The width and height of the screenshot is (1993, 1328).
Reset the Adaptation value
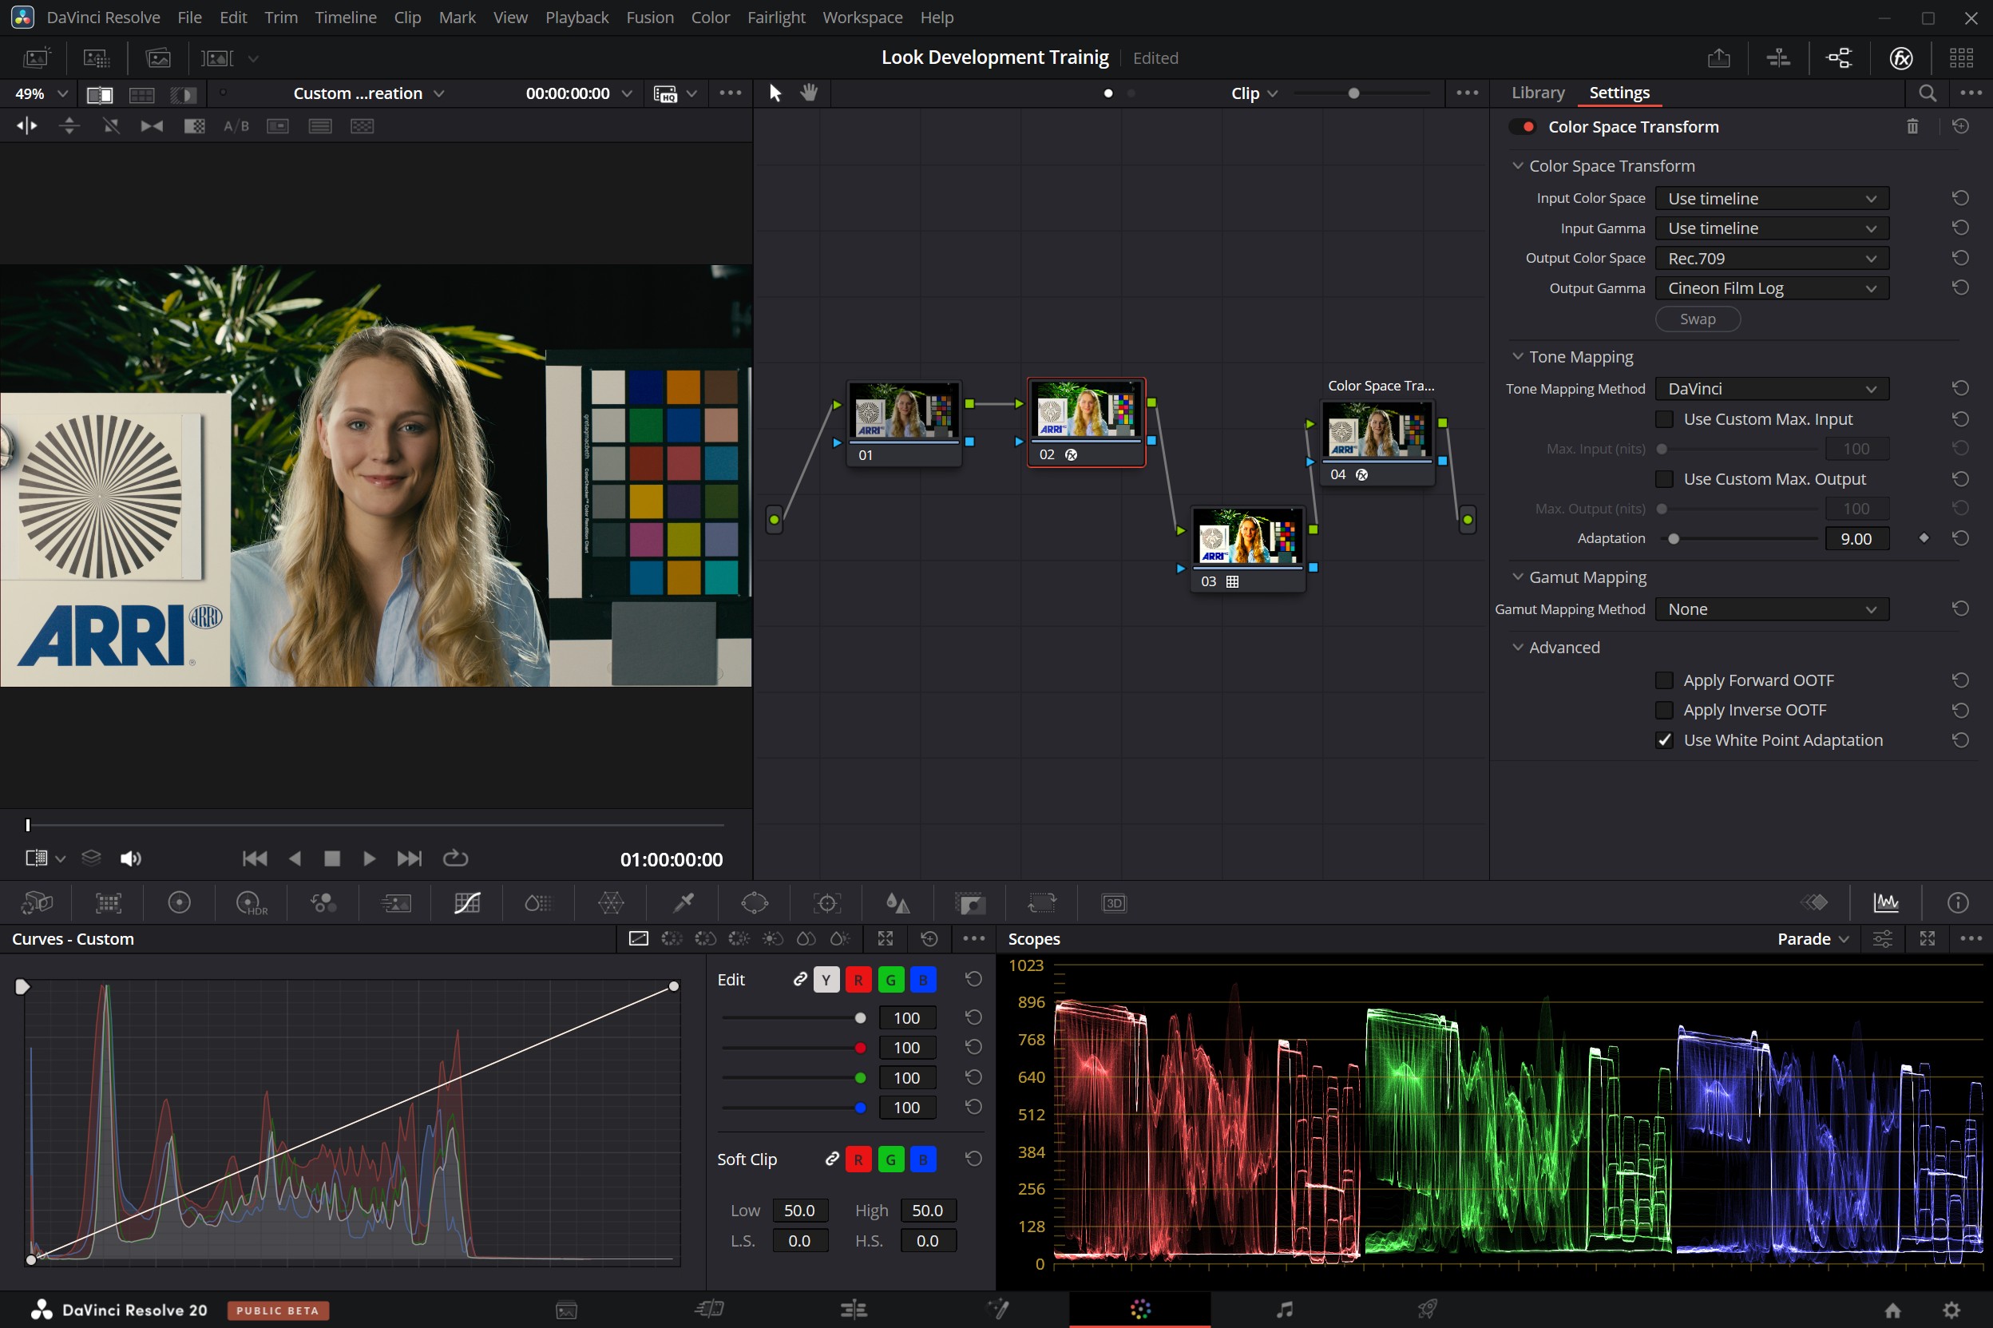(1960, 539)
